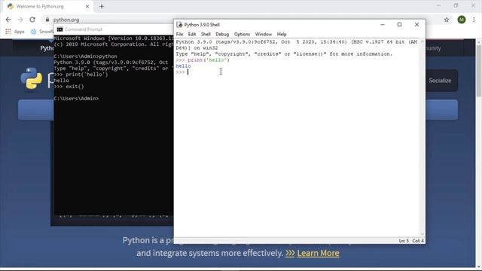Click the 'hello' output in Python Shell
The height and width of the screenshot is (271, 482).
point(183,66)
